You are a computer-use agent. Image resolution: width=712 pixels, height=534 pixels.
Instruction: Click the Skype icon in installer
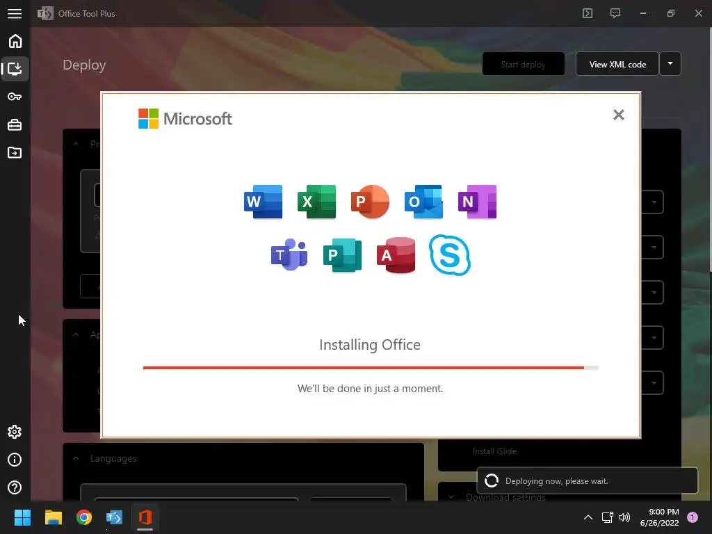(x=450, y=254)
